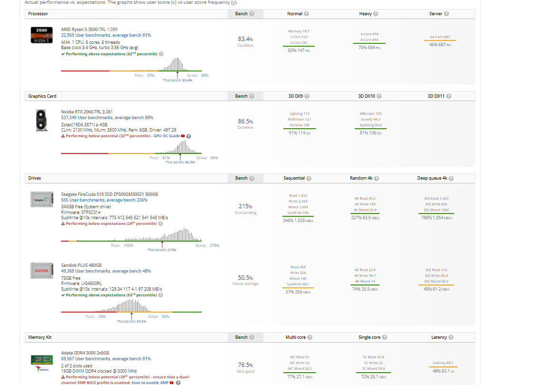Click help icon beside Latency header
Viewport: 540px width, 385px height.
[451, 337]
